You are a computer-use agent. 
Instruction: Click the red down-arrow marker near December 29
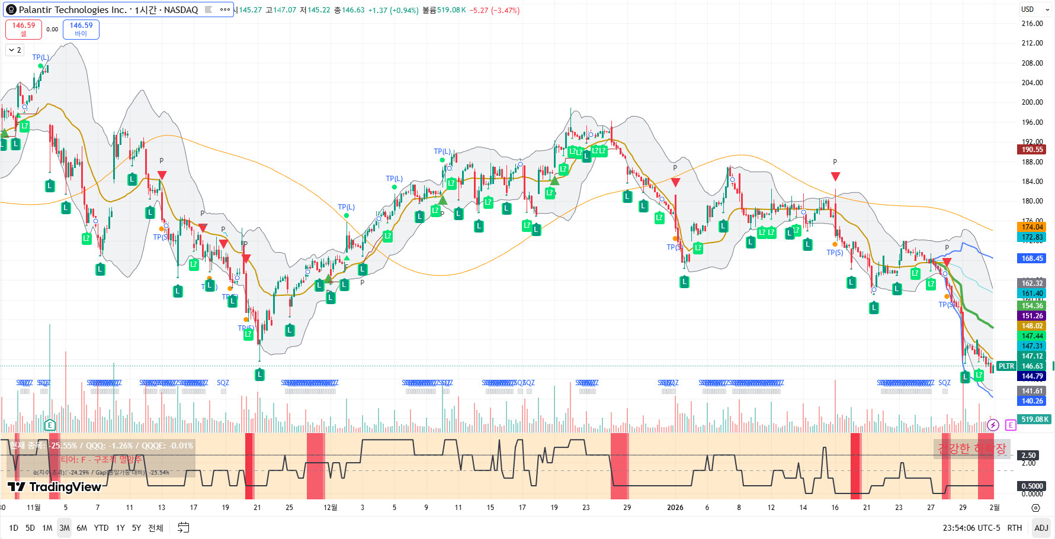(675, 182)
